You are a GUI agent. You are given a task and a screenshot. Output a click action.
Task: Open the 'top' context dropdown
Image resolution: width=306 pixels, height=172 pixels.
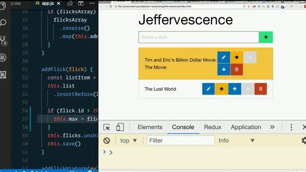click(129, 140)
